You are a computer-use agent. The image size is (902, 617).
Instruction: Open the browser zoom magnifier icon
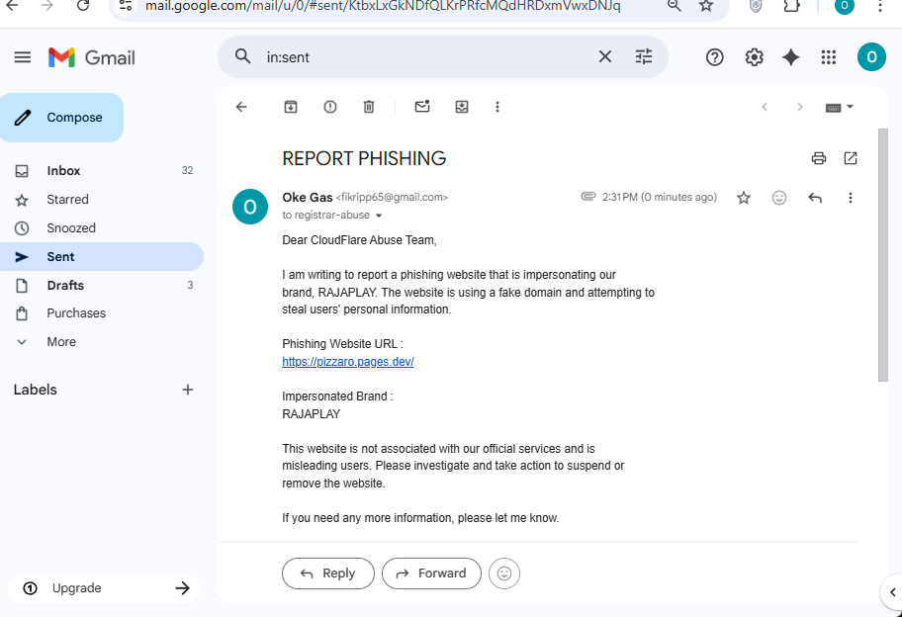(674, 6)
